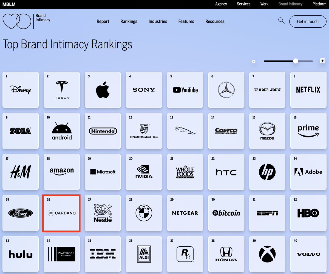Go to Agency in top bar
This screenshot has width=329, height=274.
221,4
